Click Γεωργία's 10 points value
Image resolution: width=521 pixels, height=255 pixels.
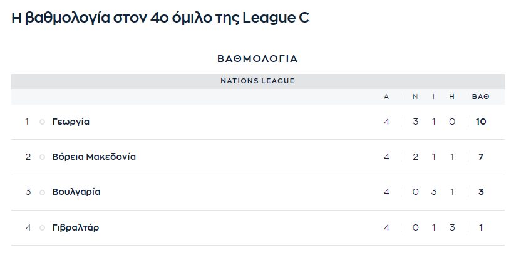tap(480, 122)
